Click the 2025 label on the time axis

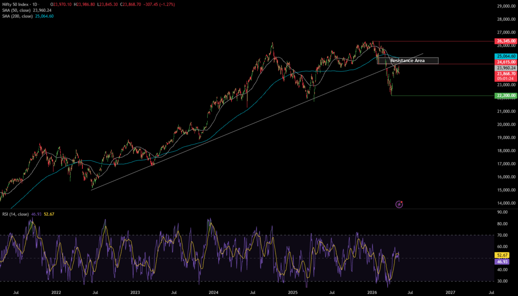293,293
